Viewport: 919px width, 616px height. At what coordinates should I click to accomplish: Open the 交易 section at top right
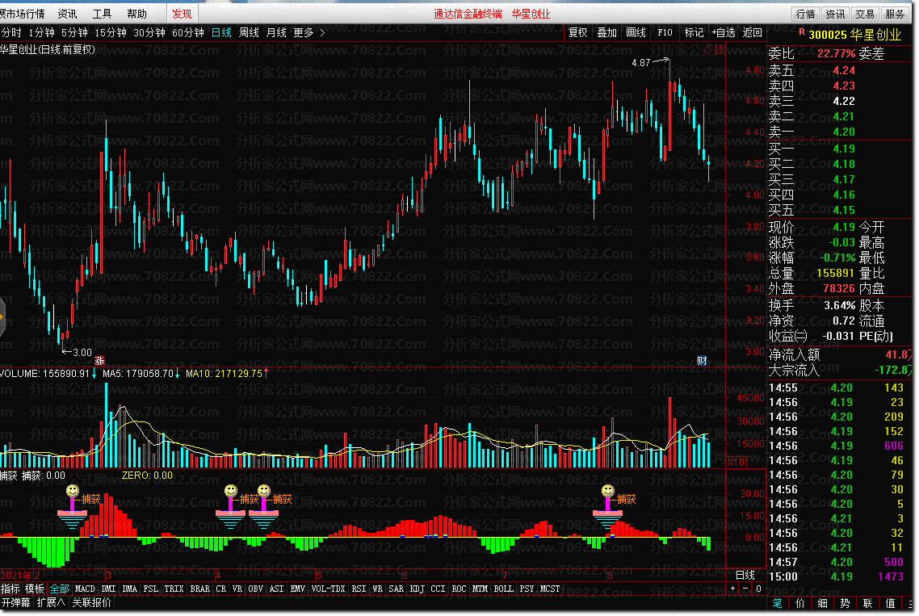tap(865, 14)
